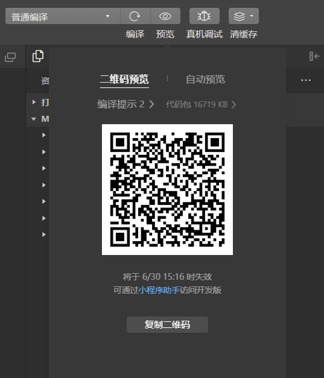Click the preview QR code image
324x378 pixels.
(167, 189)
